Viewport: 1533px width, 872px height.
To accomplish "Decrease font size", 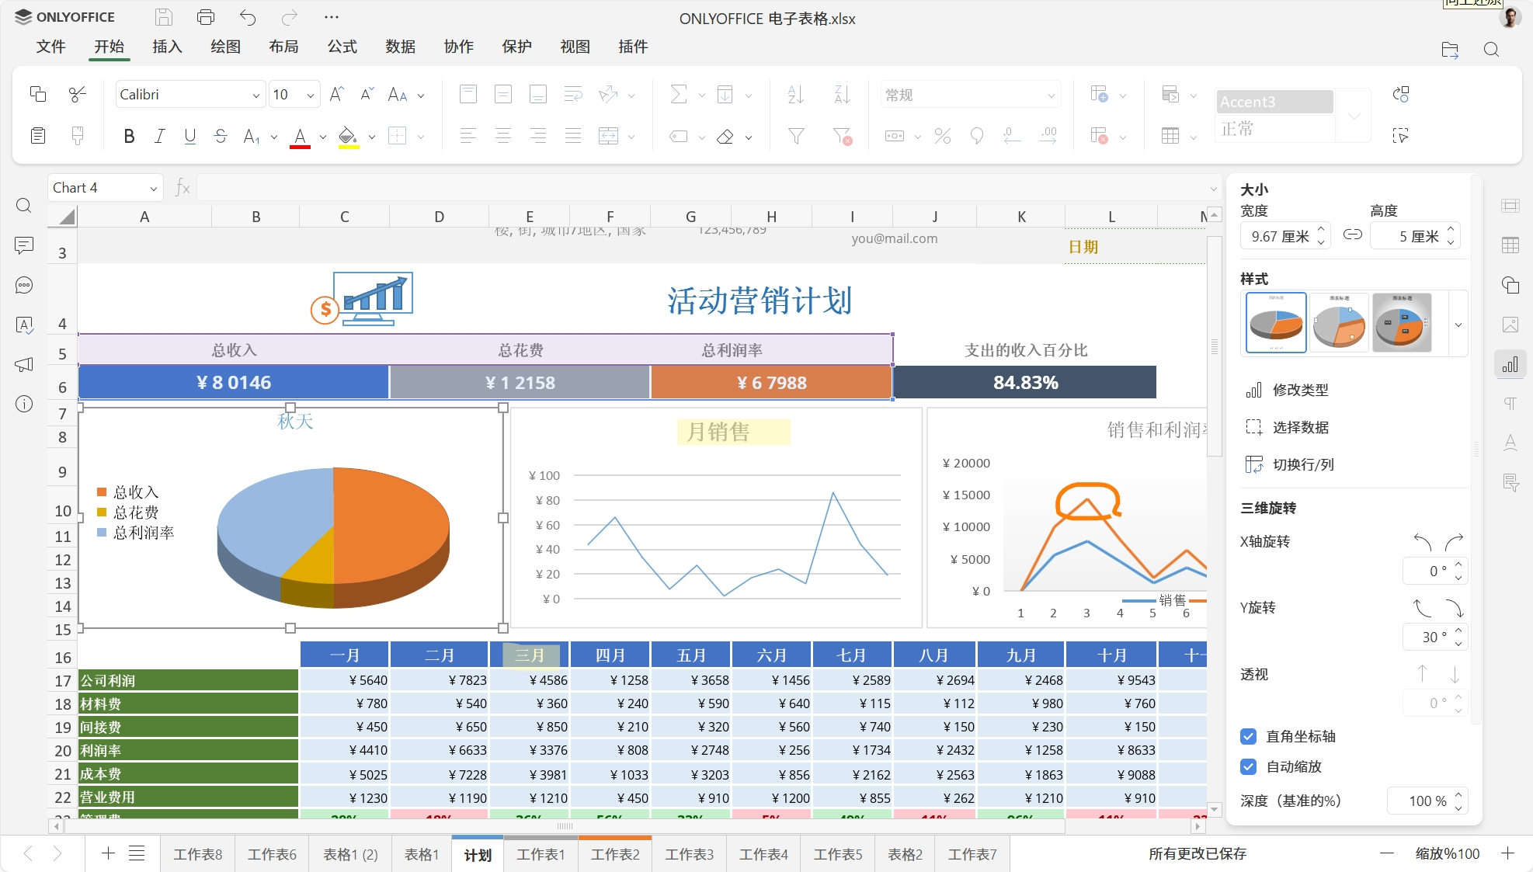I will (367, 94).
